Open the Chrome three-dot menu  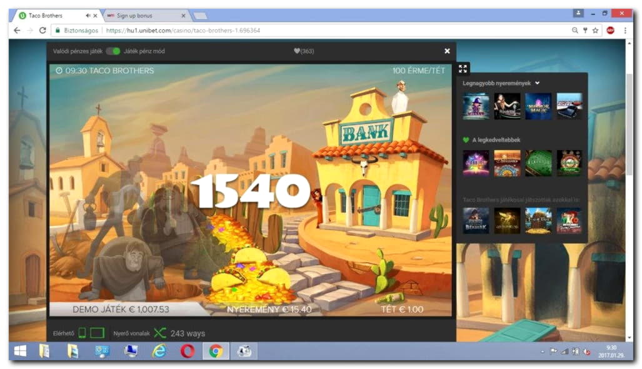click(625, 30)
